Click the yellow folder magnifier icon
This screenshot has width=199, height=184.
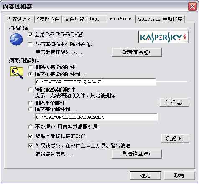pos(17,73)
